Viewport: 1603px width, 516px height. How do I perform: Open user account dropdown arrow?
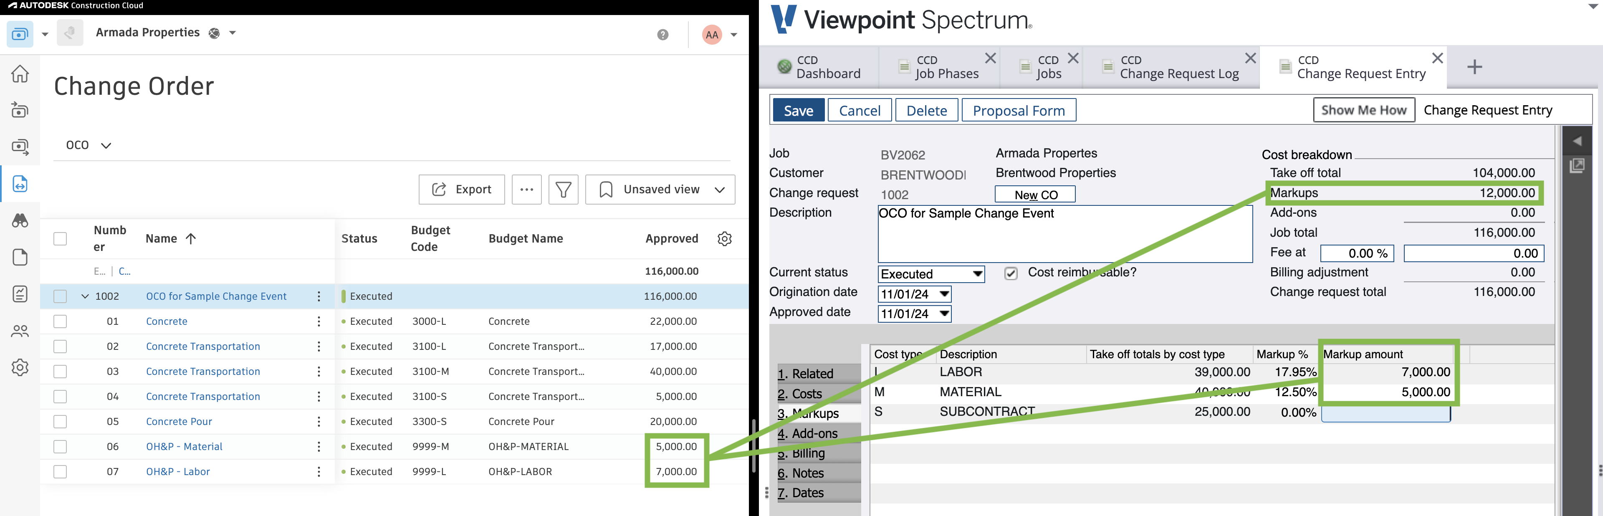[x=734, y=35]
